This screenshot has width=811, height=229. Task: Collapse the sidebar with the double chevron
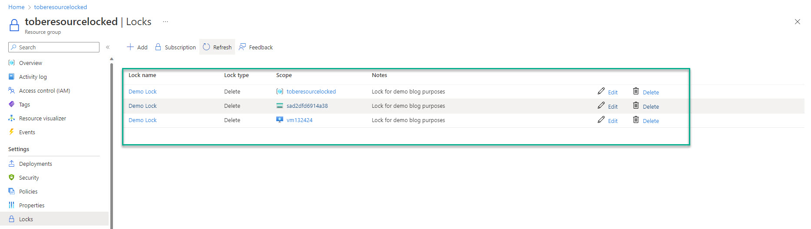(x=108, y=47)
